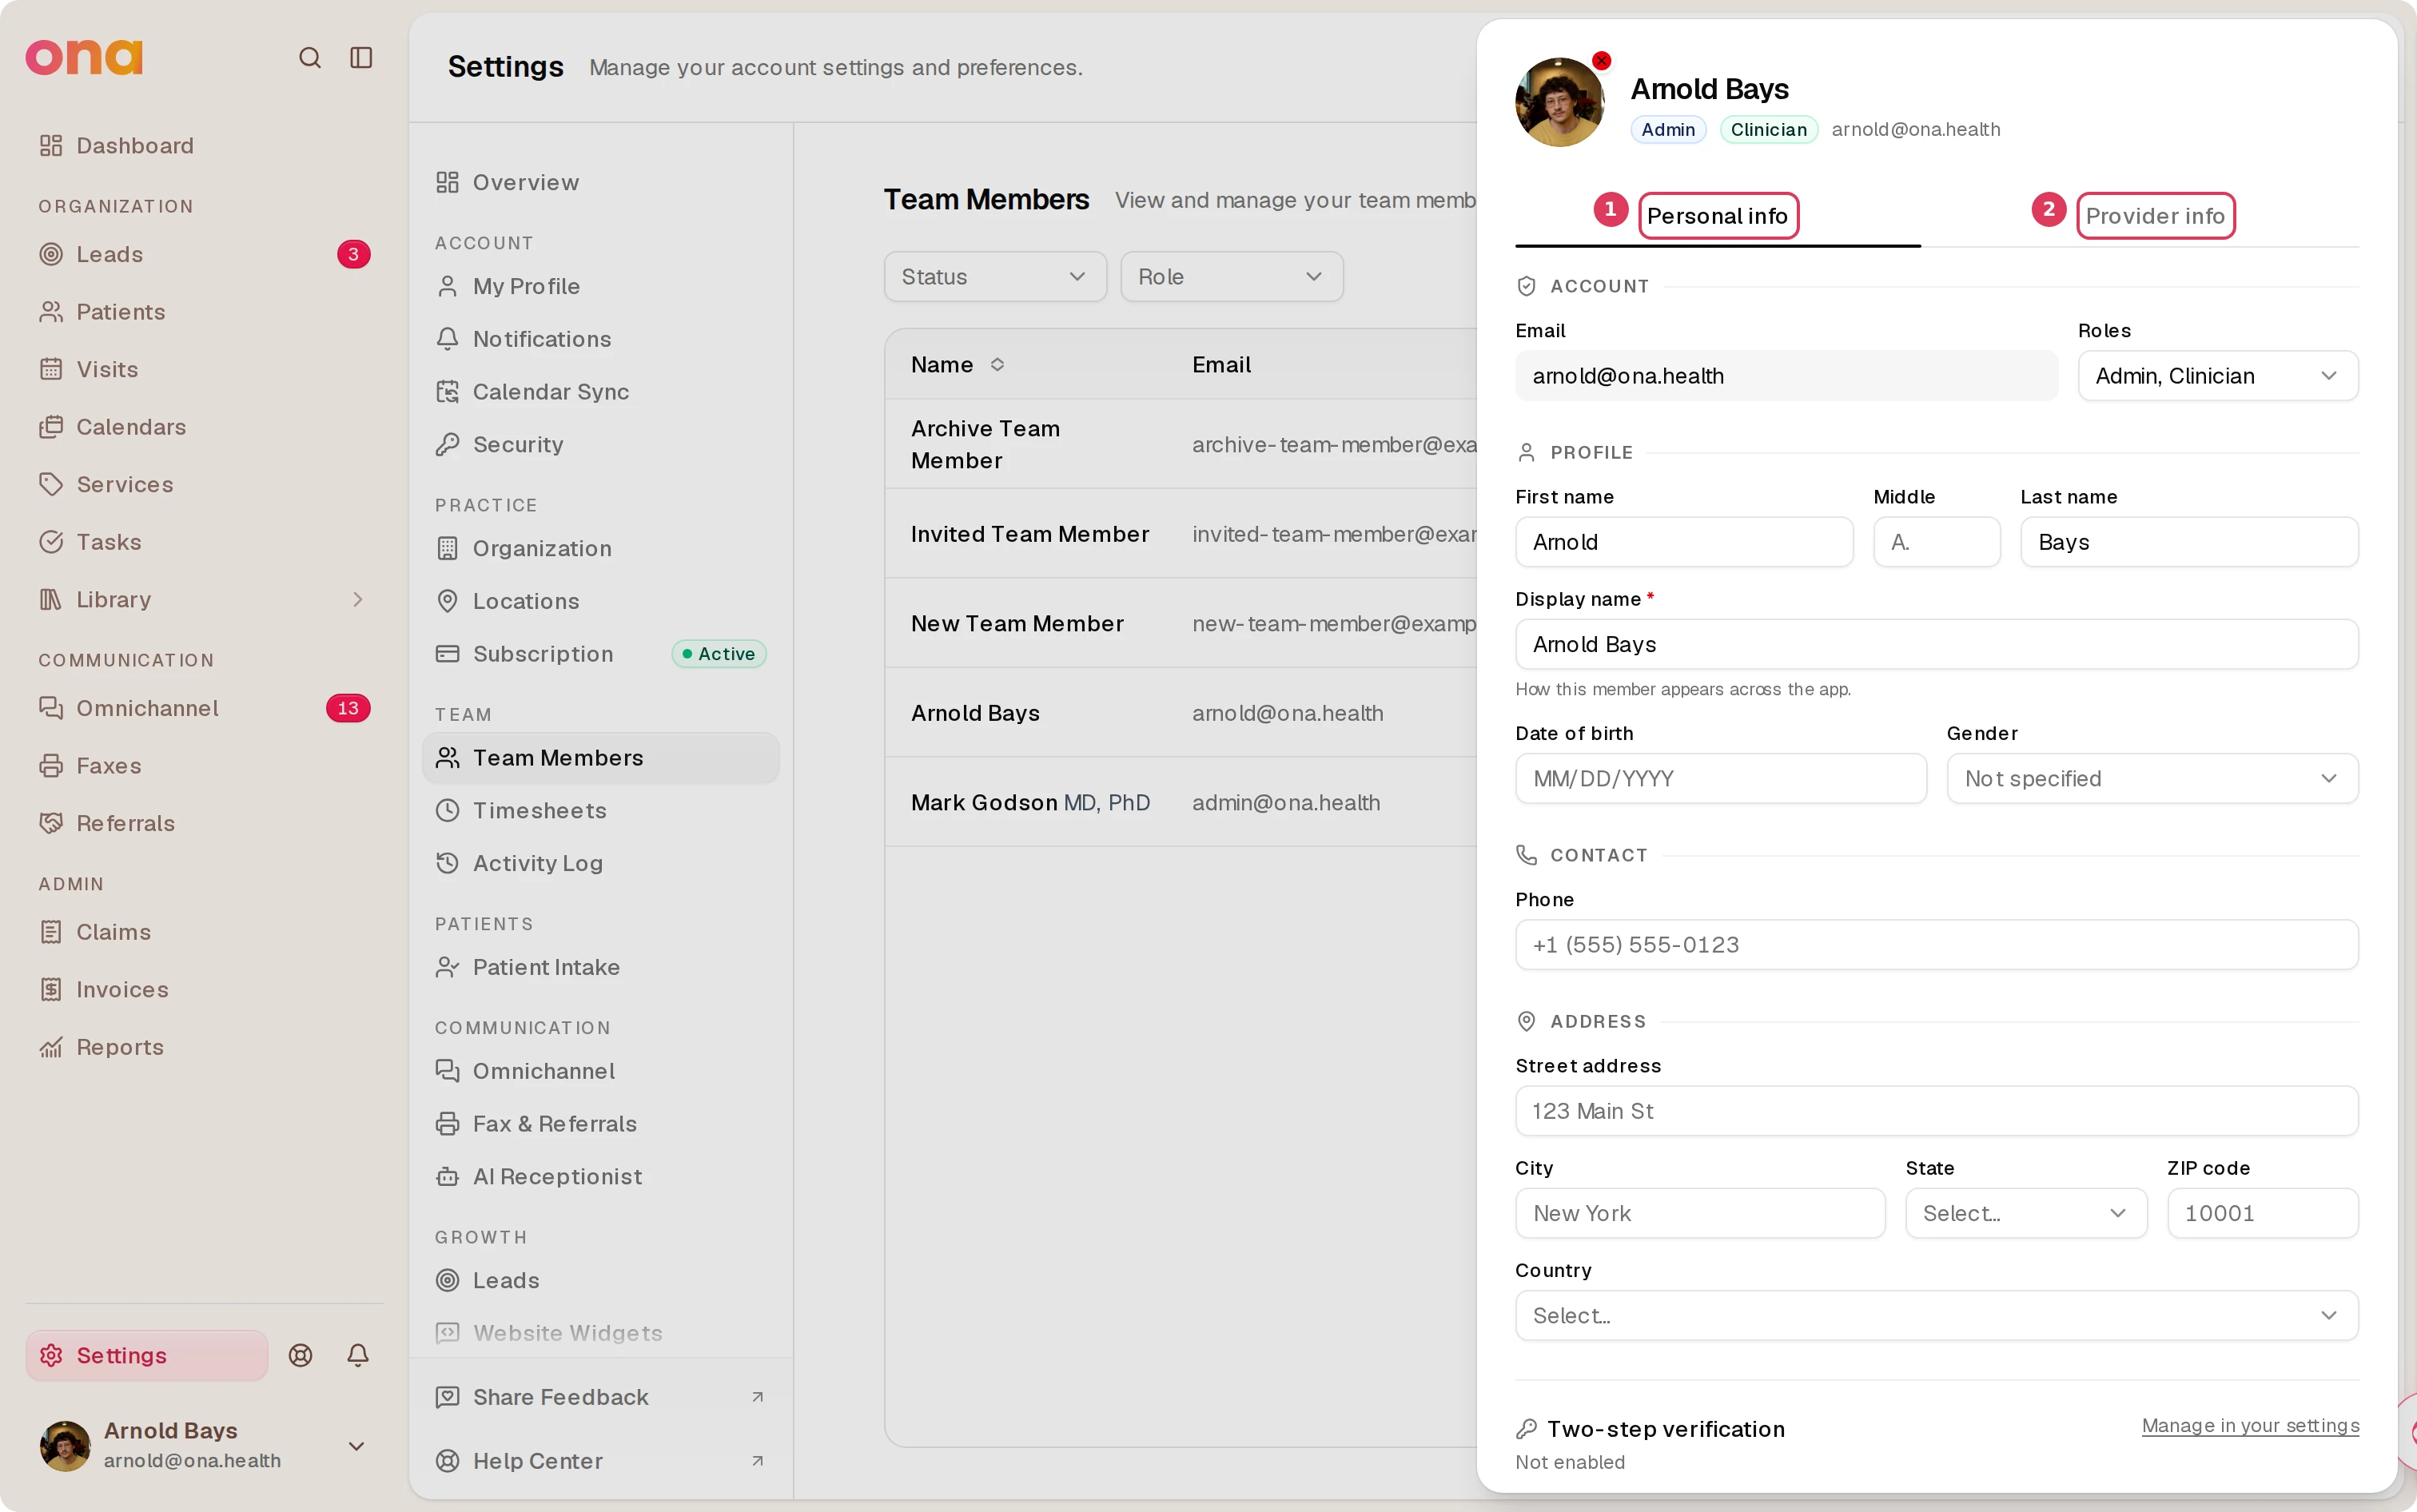Open the Gender dropdown
Image resolution: width=2417 pixels, height=1512 pixels.
2152,778
